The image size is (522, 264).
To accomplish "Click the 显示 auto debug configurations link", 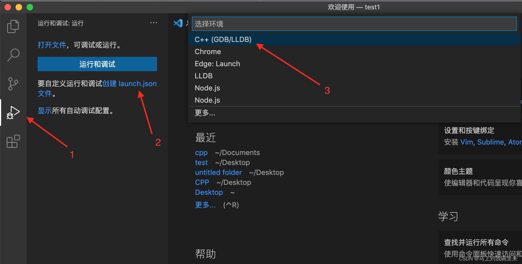I will 45,111.
